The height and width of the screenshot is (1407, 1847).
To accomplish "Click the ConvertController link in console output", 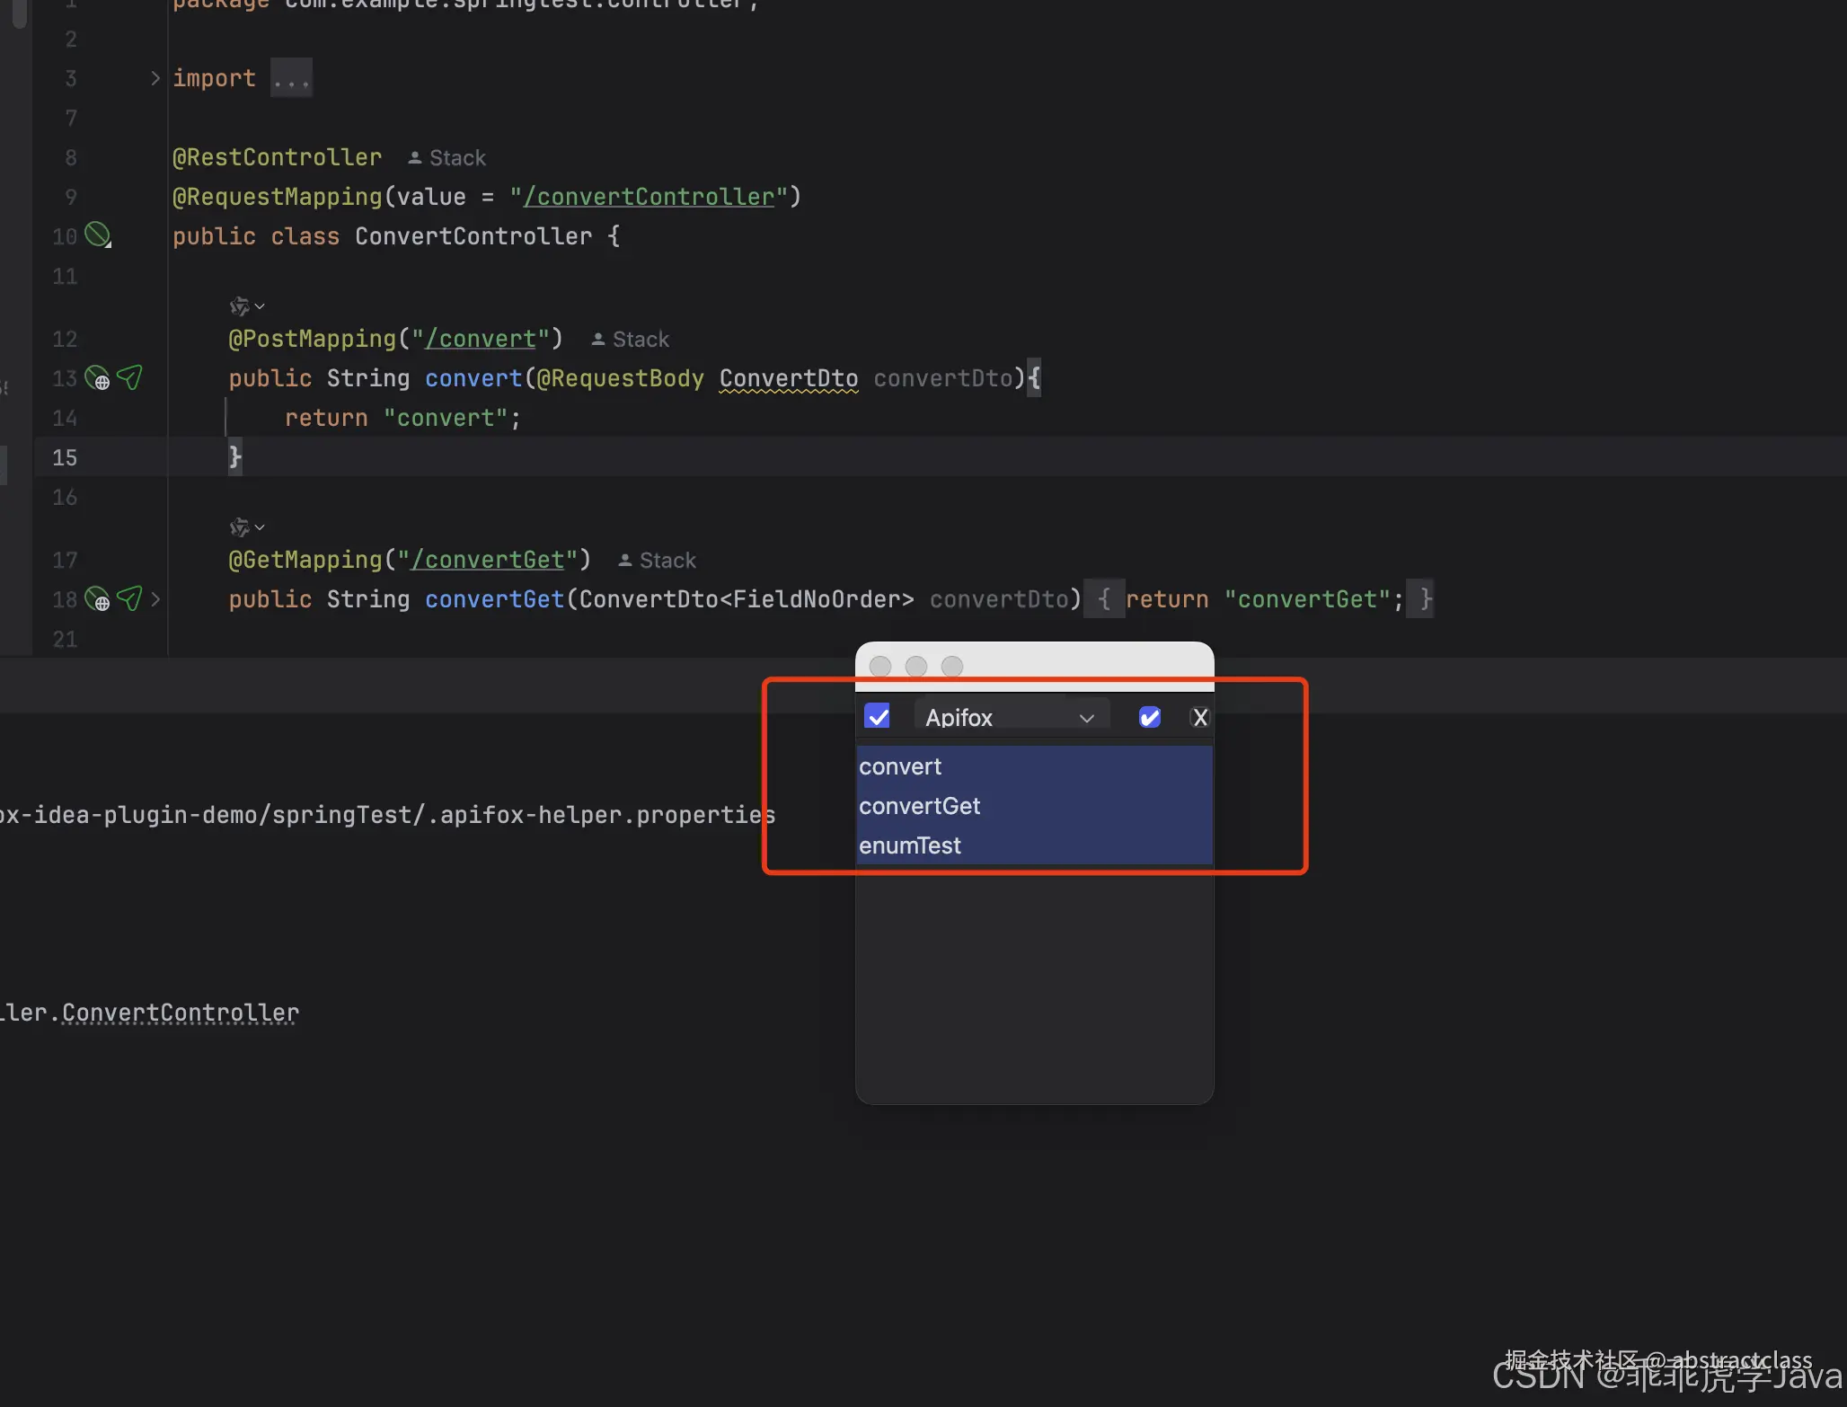I will [180, 1013].
